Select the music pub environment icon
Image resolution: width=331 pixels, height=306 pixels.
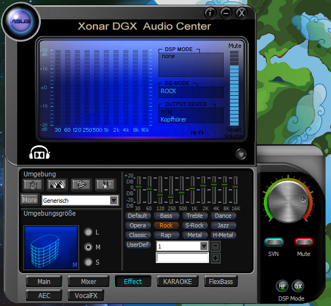click(x=105, y=185)
